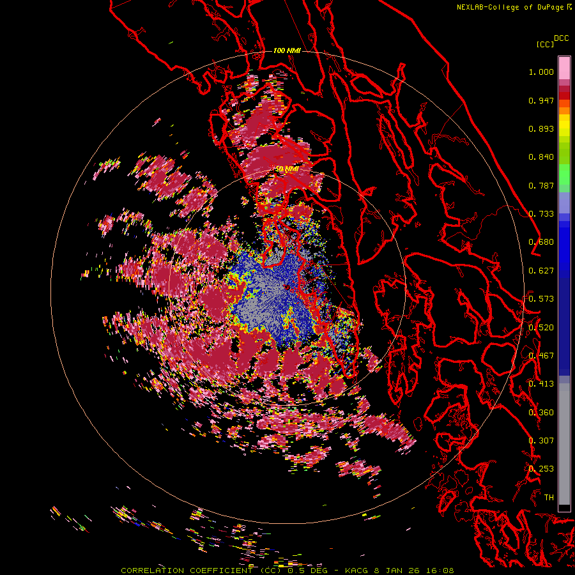The image size is (575, 575).
Task: Click the 100 NMI range ring label
Action: (x=287, y=50)
